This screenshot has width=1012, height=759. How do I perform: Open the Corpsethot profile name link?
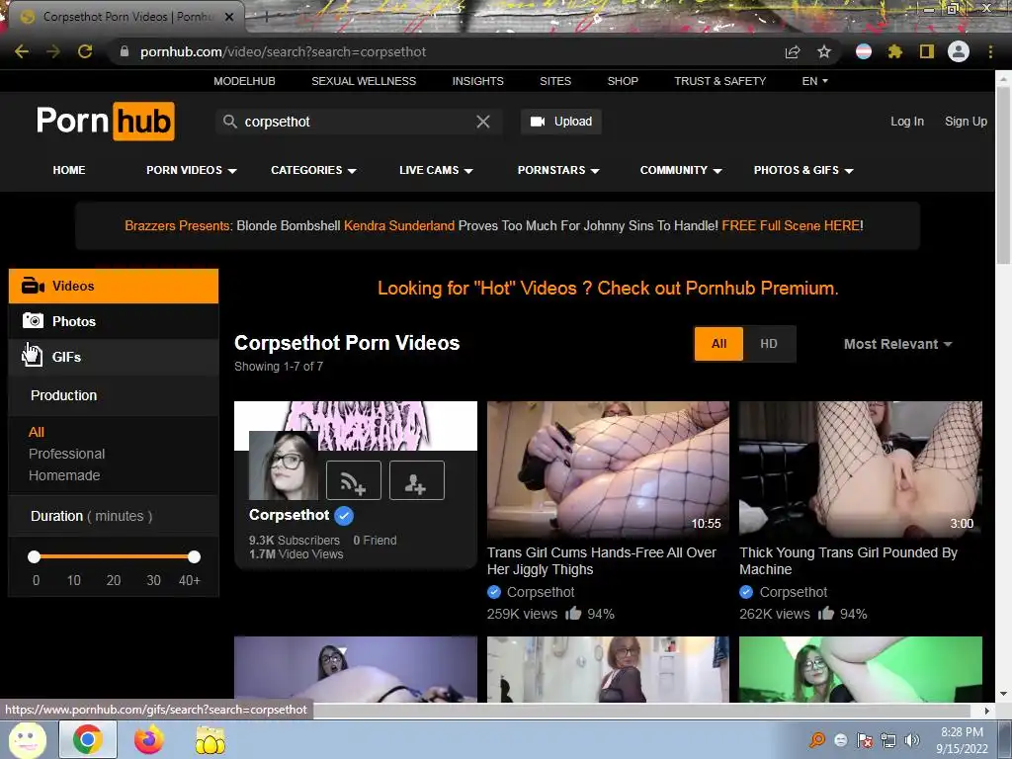click(290, 515)
